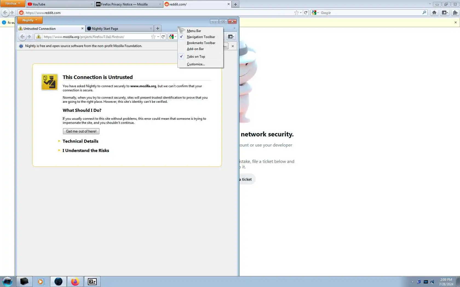
Task: Close the Firefox Privacy Notice tab
Action: pyautogui.click(x=160, y=4)
